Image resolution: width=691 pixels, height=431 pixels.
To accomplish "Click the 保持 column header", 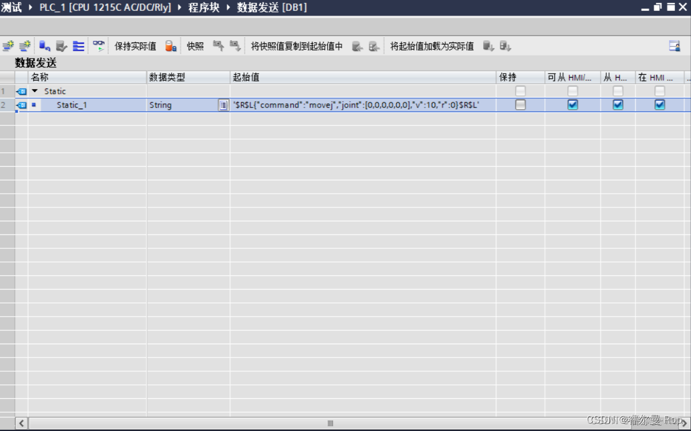I will click(521, 77).
